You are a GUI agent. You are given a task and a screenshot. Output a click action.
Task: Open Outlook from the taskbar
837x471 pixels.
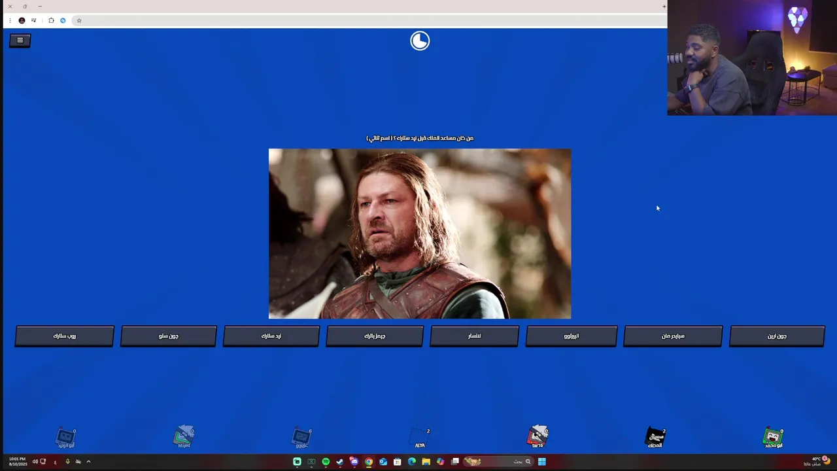383,462
